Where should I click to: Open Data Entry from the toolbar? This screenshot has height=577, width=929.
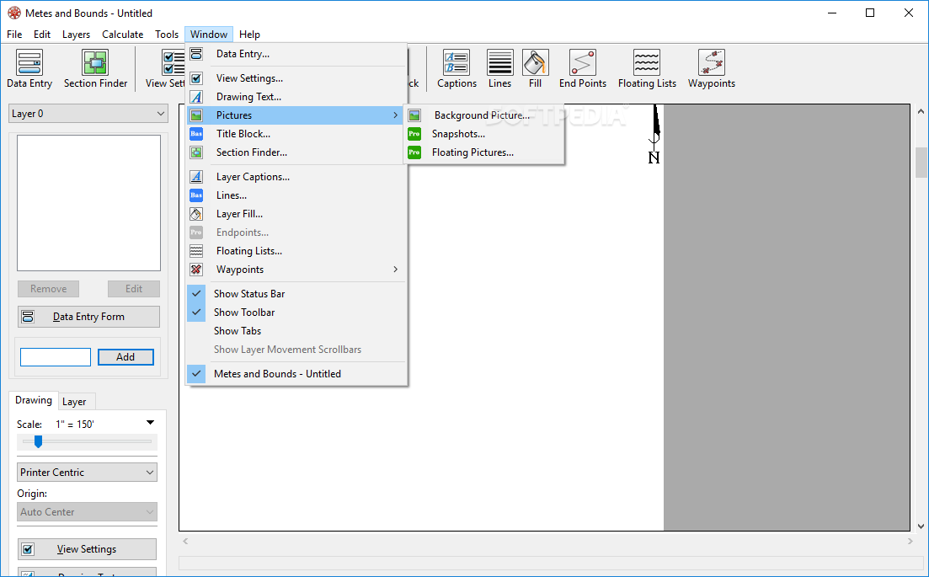click(29, 69)
